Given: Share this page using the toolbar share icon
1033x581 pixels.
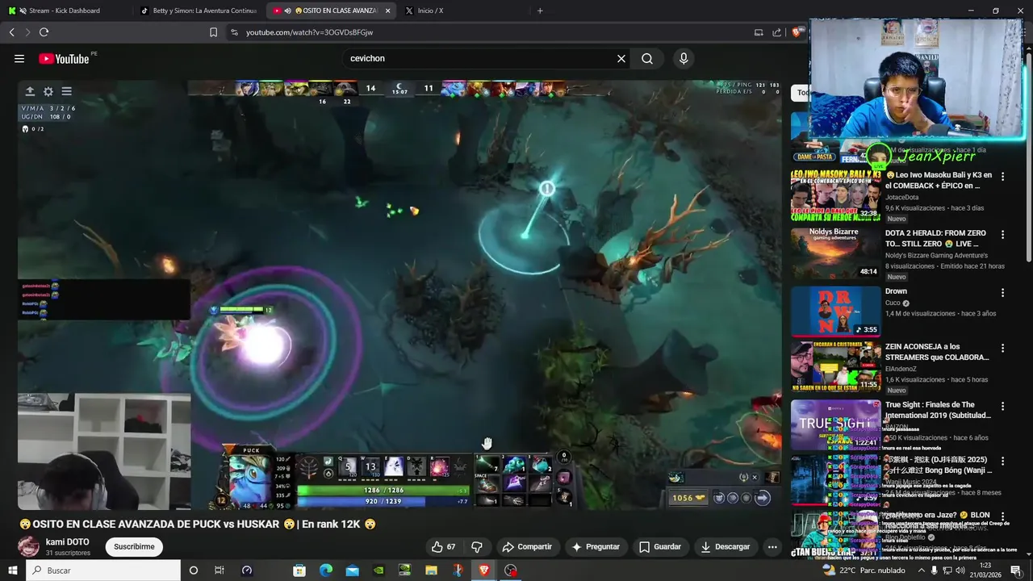Looking at the screenshot, I should pos(776,32).
